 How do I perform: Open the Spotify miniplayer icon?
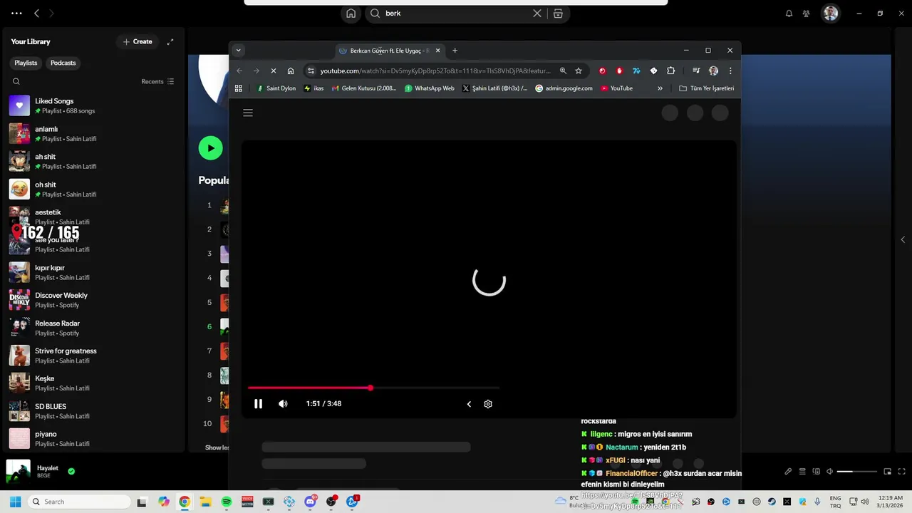(888, 472)
